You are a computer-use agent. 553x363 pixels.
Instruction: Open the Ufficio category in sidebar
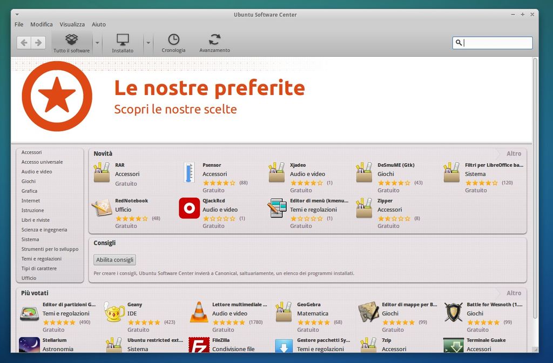(x=29, y=278)
